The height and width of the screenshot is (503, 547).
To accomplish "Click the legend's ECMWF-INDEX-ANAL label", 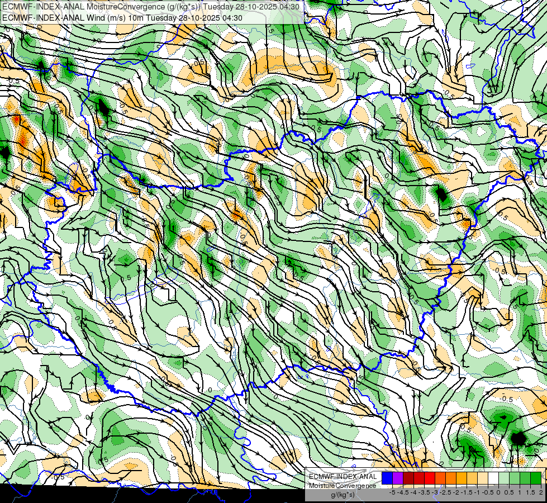I will tap(343, 477).
